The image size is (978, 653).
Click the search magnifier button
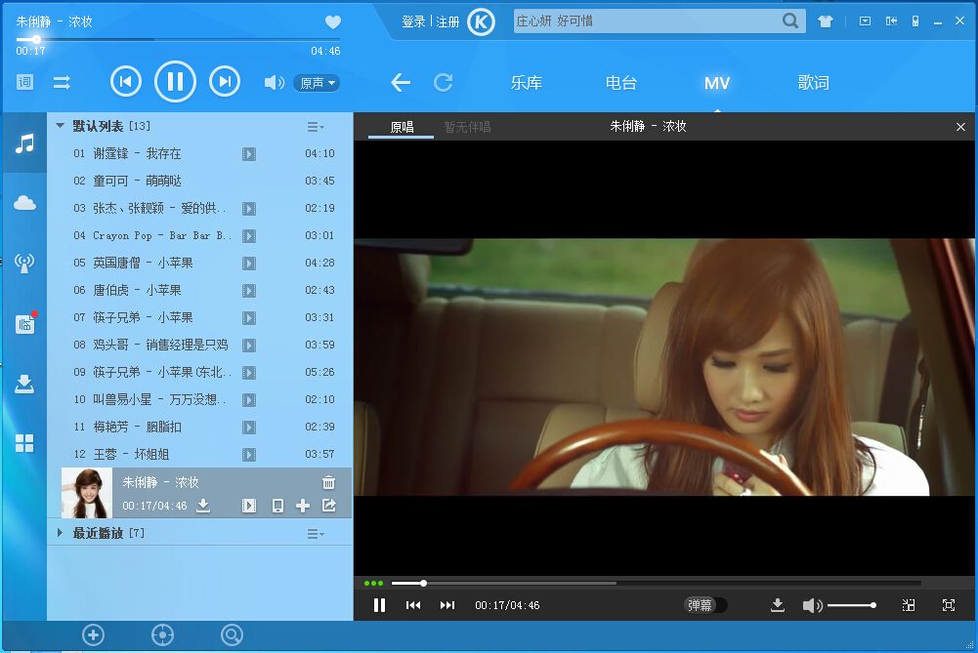[790, 21]
